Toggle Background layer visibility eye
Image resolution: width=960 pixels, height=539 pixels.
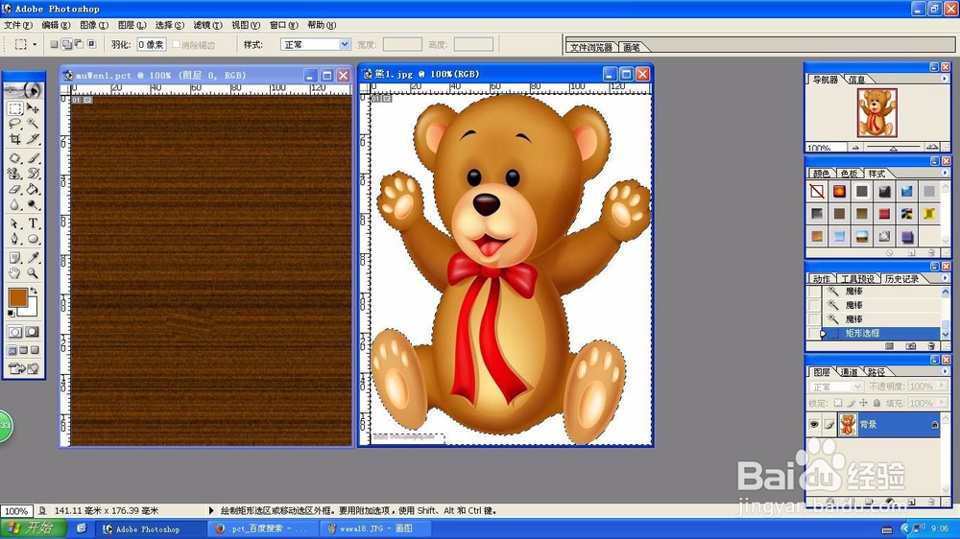pos(814,424)
